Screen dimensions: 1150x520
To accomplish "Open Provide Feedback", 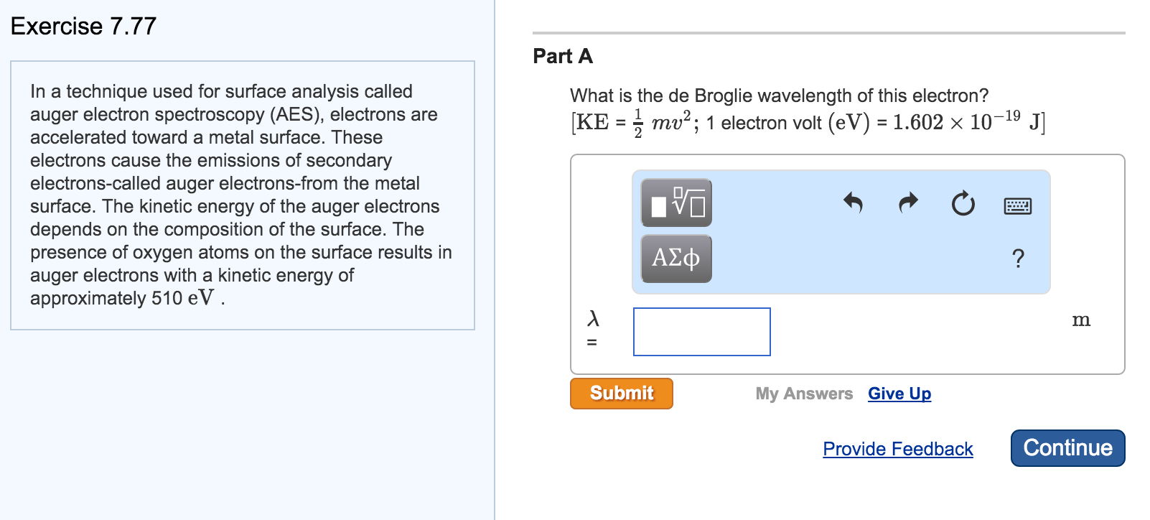I will (898, 448).
